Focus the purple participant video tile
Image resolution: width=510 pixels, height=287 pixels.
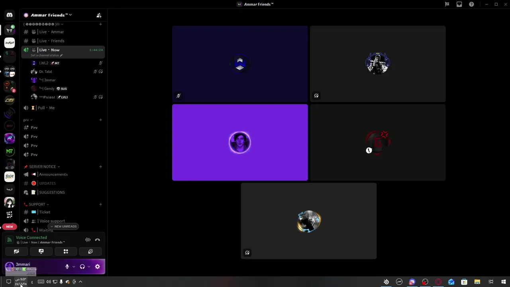point(240,142)
